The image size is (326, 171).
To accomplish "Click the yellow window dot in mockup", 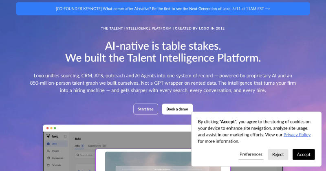I will pos(51,128).
